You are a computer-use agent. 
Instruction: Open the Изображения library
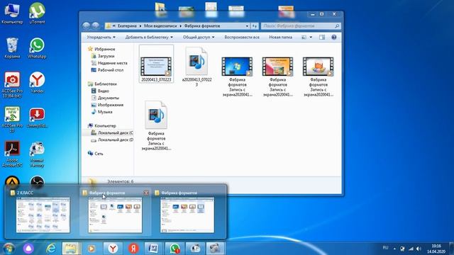(x=111, y=105)
